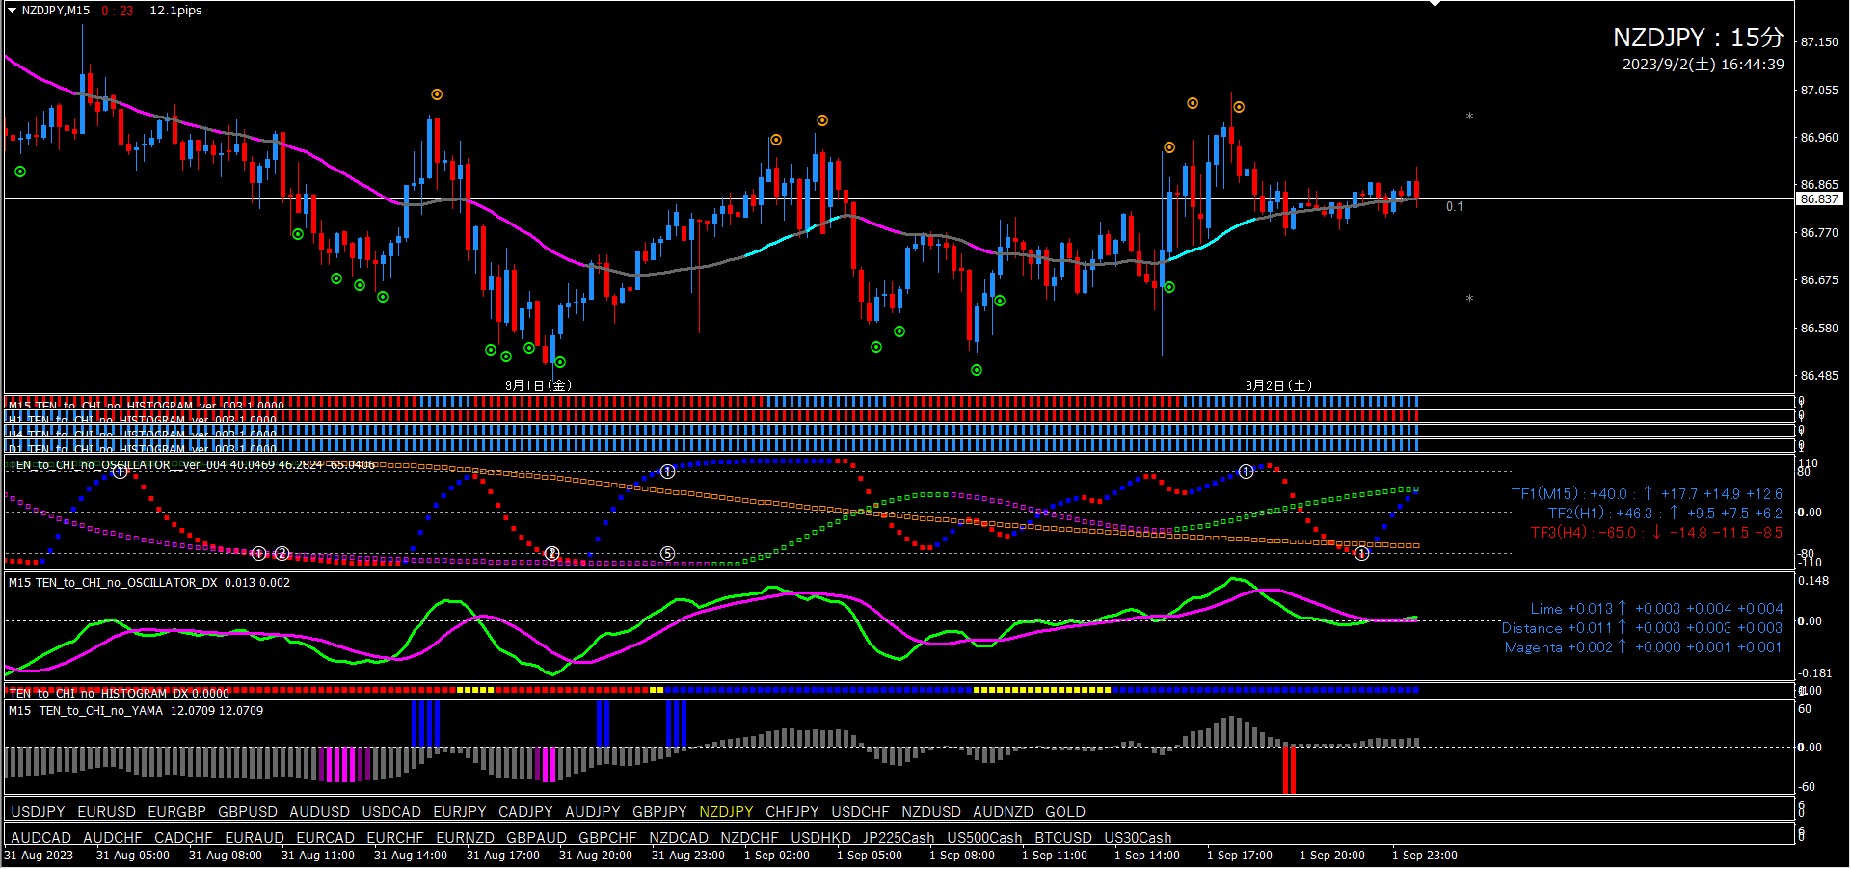Select GBPUSD from the symbol row

248,812
